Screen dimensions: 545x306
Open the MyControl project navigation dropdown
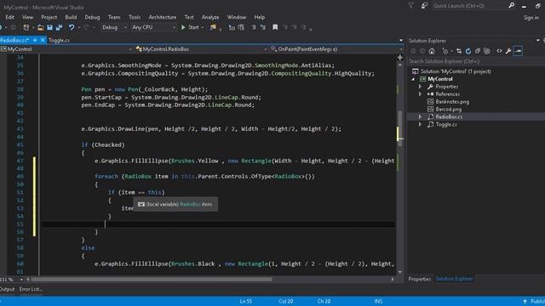point(66,49)
